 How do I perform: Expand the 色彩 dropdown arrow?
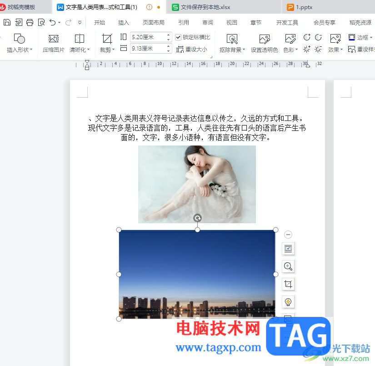296,50
